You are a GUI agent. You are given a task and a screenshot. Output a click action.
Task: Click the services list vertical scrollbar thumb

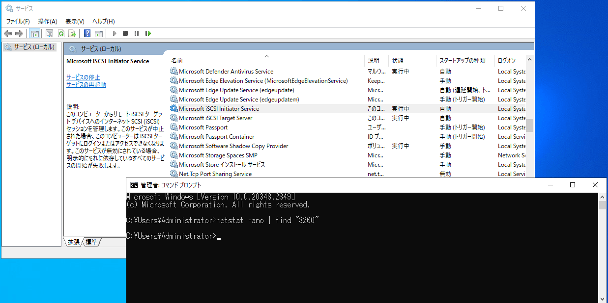point(529,126)
